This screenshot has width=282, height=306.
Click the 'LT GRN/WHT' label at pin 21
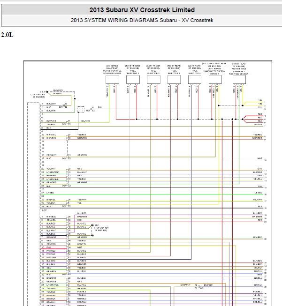click(53, 172)
